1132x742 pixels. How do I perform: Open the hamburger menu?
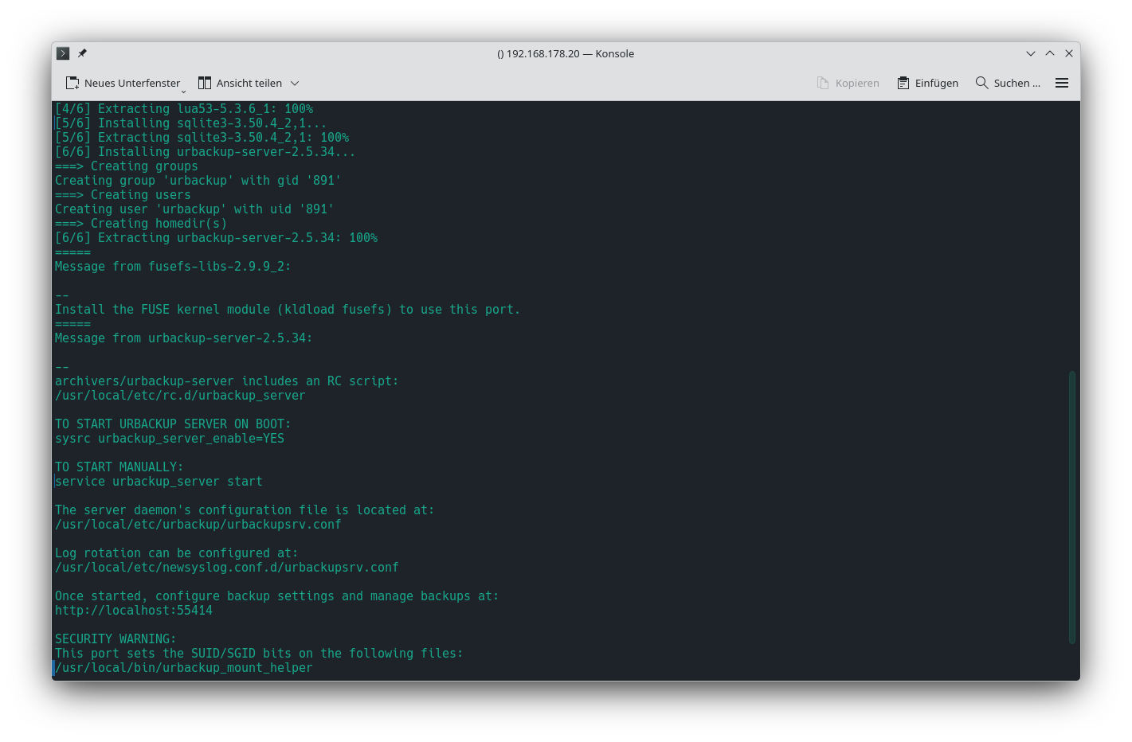[1062, 83]
